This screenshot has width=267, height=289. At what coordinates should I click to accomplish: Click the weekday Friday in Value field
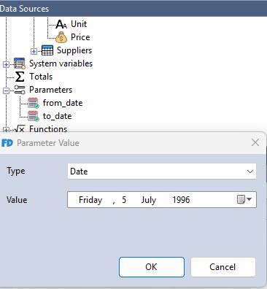[x=90, y=200]
